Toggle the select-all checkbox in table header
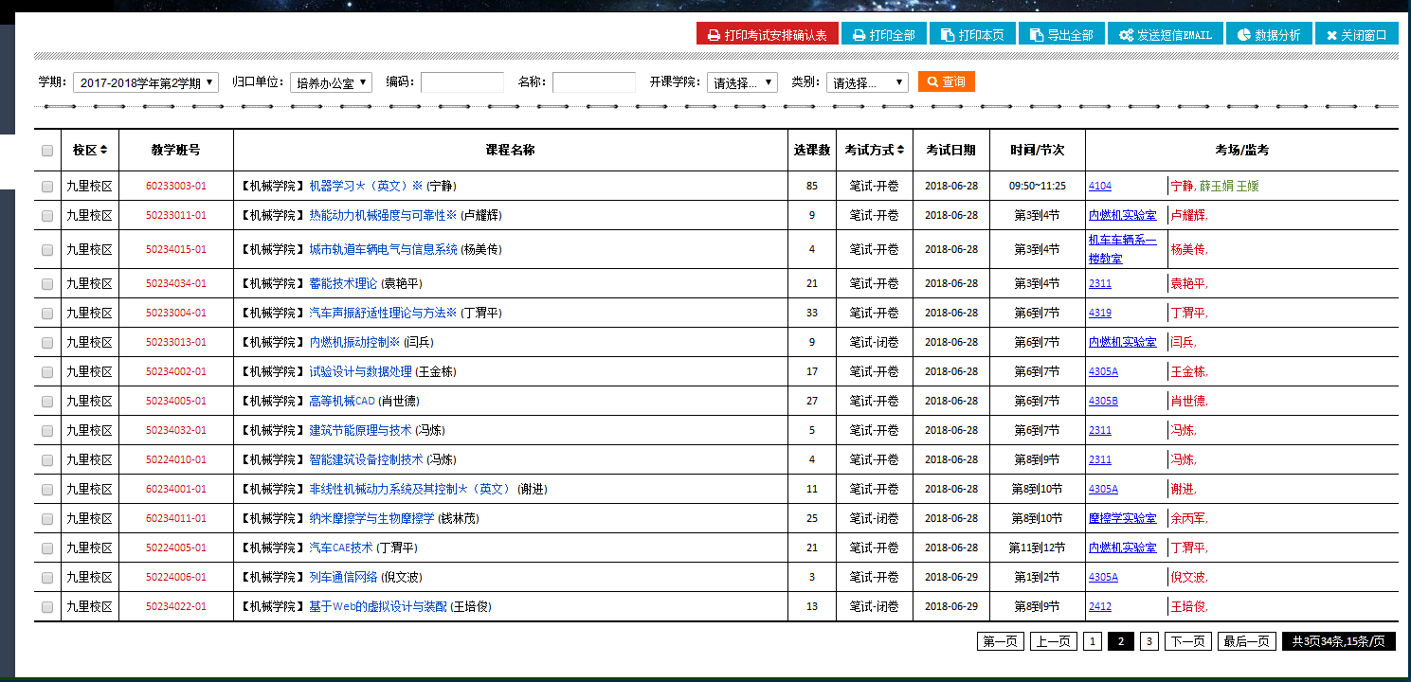 [47, 151]
